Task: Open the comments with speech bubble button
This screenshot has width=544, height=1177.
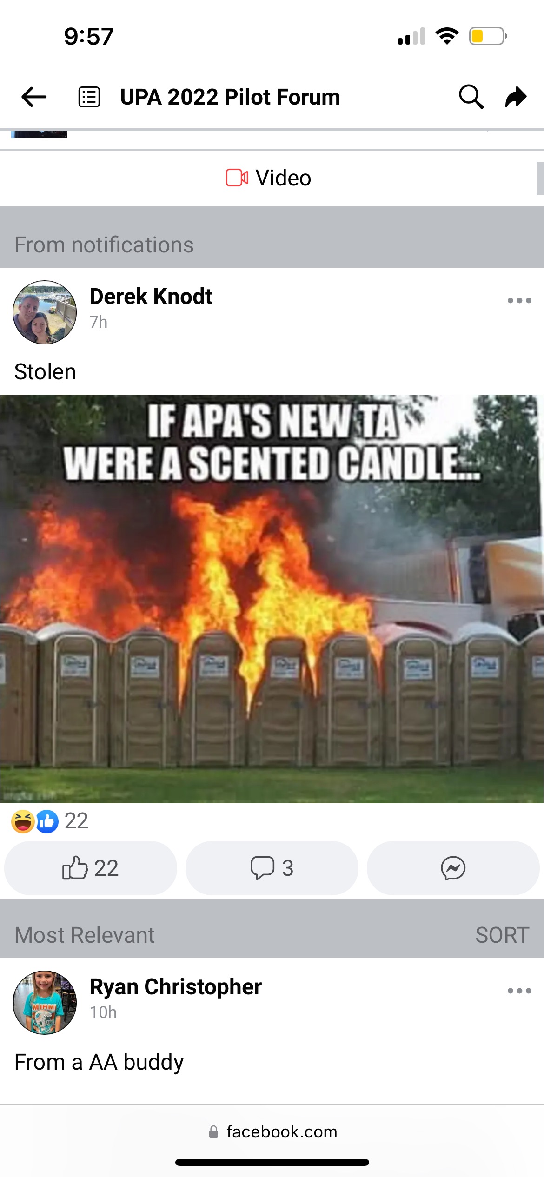Action: (x=272, y=868)
